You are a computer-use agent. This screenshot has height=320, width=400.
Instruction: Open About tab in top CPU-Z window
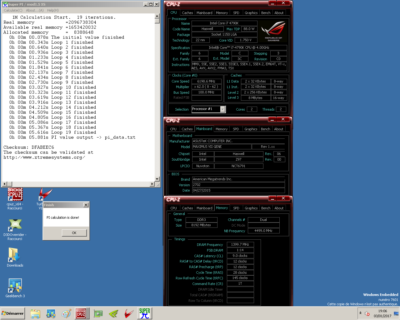click(279, 13)
